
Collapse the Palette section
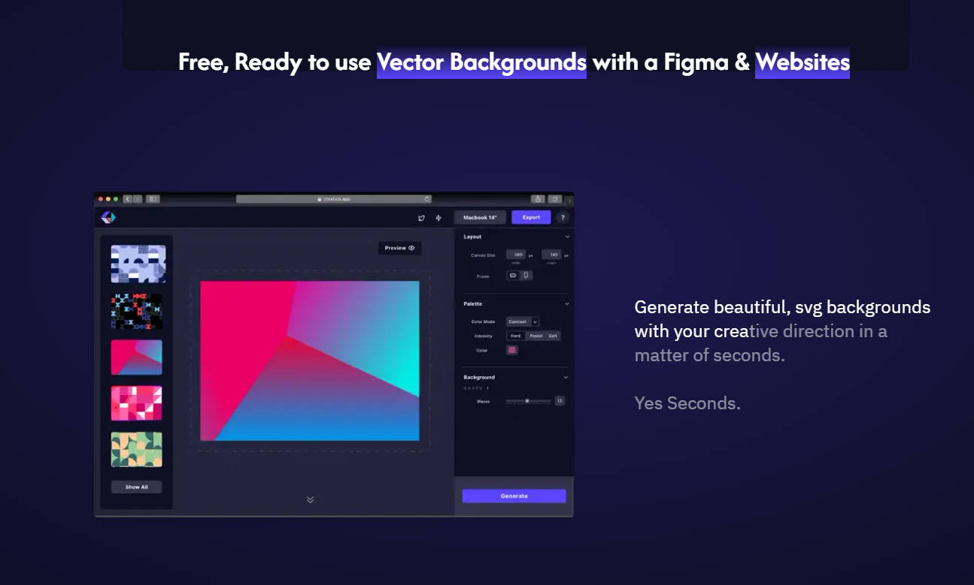567,304
